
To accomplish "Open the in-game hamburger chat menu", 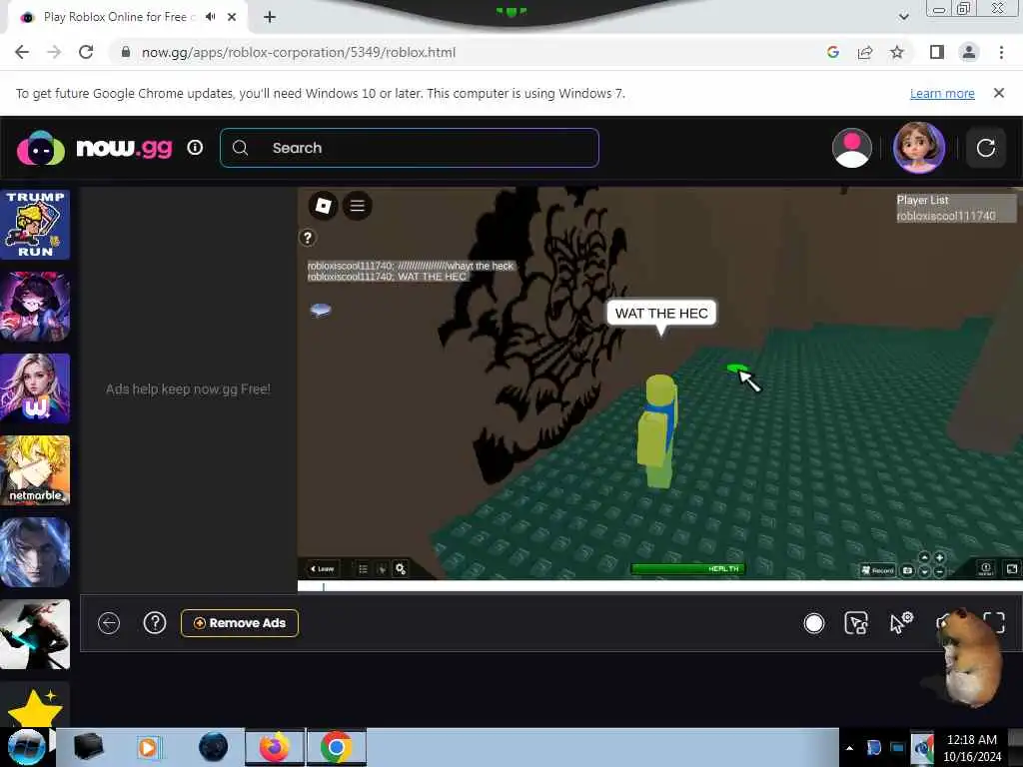I will (357, 206).
